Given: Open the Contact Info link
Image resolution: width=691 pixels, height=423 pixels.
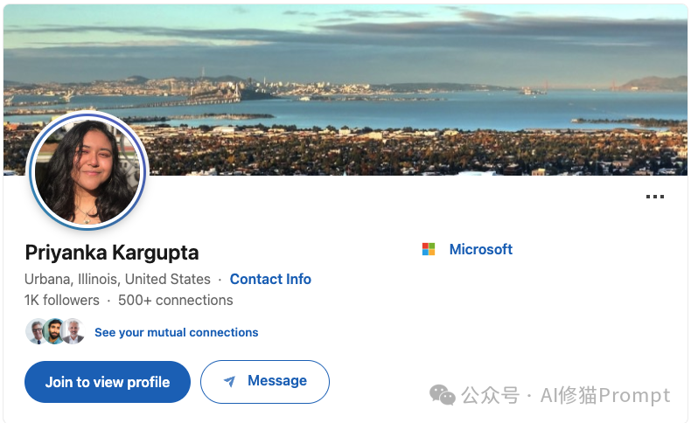Looking at the screenshot, I should click(x=270, y=280).
